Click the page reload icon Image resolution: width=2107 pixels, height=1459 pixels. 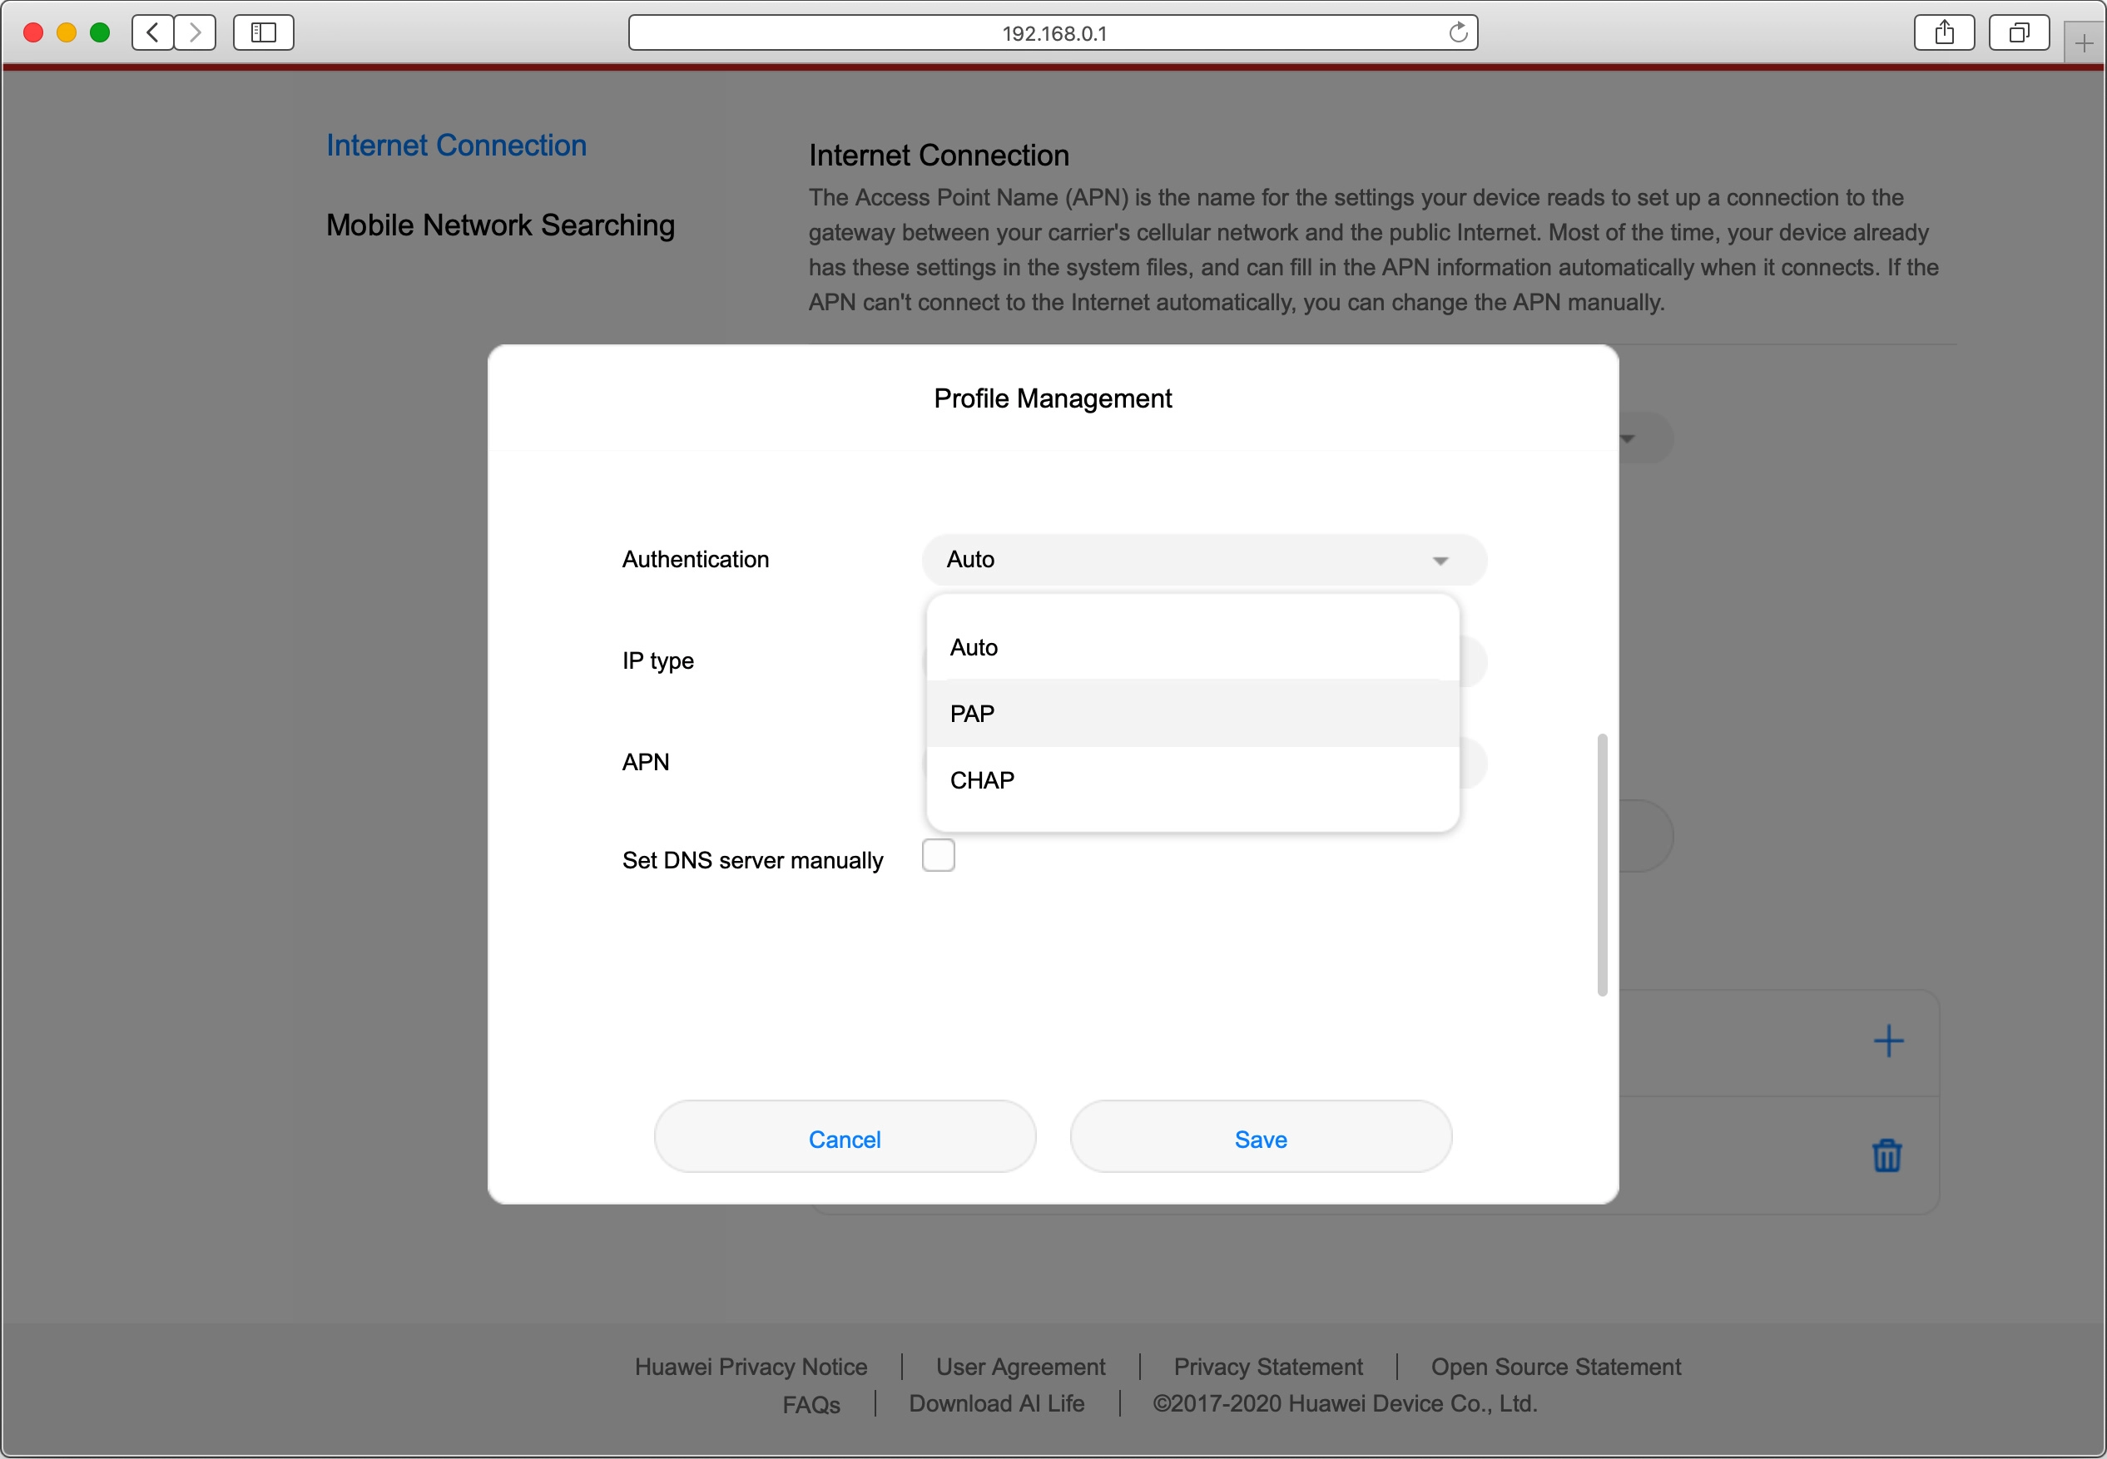click(1458, 33)
